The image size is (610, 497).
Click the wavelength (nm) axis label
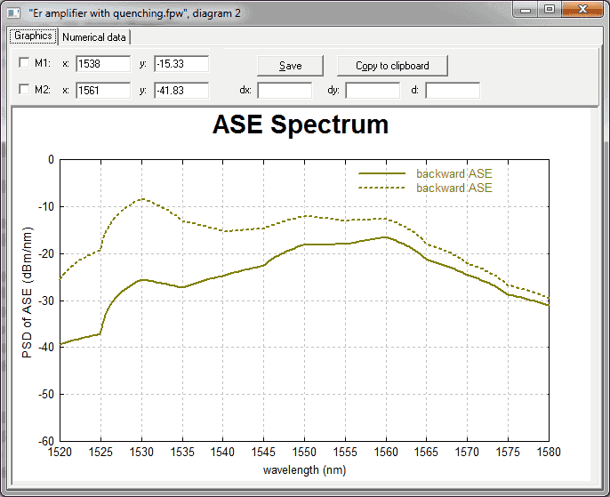pos(305,470)
